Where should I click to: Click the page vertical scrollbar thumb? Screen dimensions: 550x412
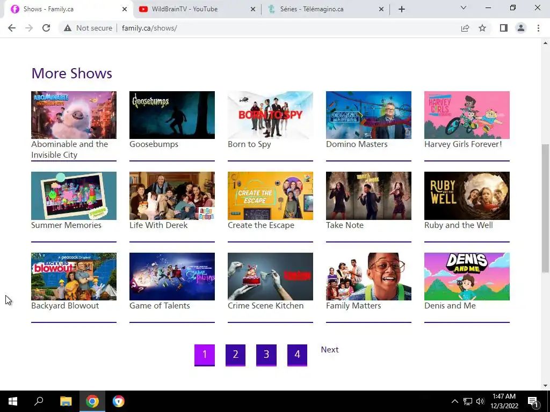click(x=545, y=208)
